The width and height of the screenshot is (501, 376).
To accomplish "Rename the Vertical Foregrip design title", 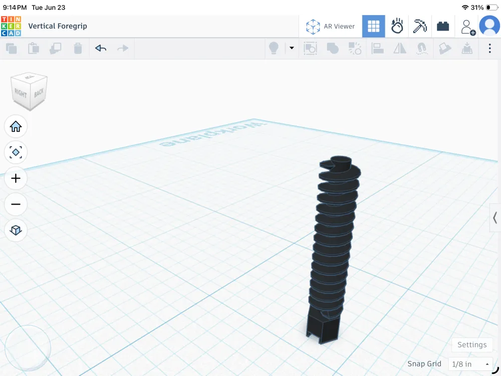I will point(58,26).
